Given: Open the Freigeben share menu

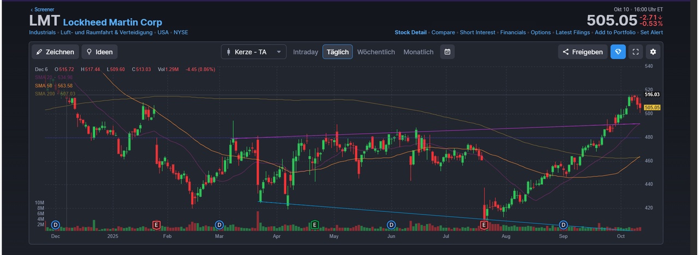Looking at the screenshot, I should (583, 52).
